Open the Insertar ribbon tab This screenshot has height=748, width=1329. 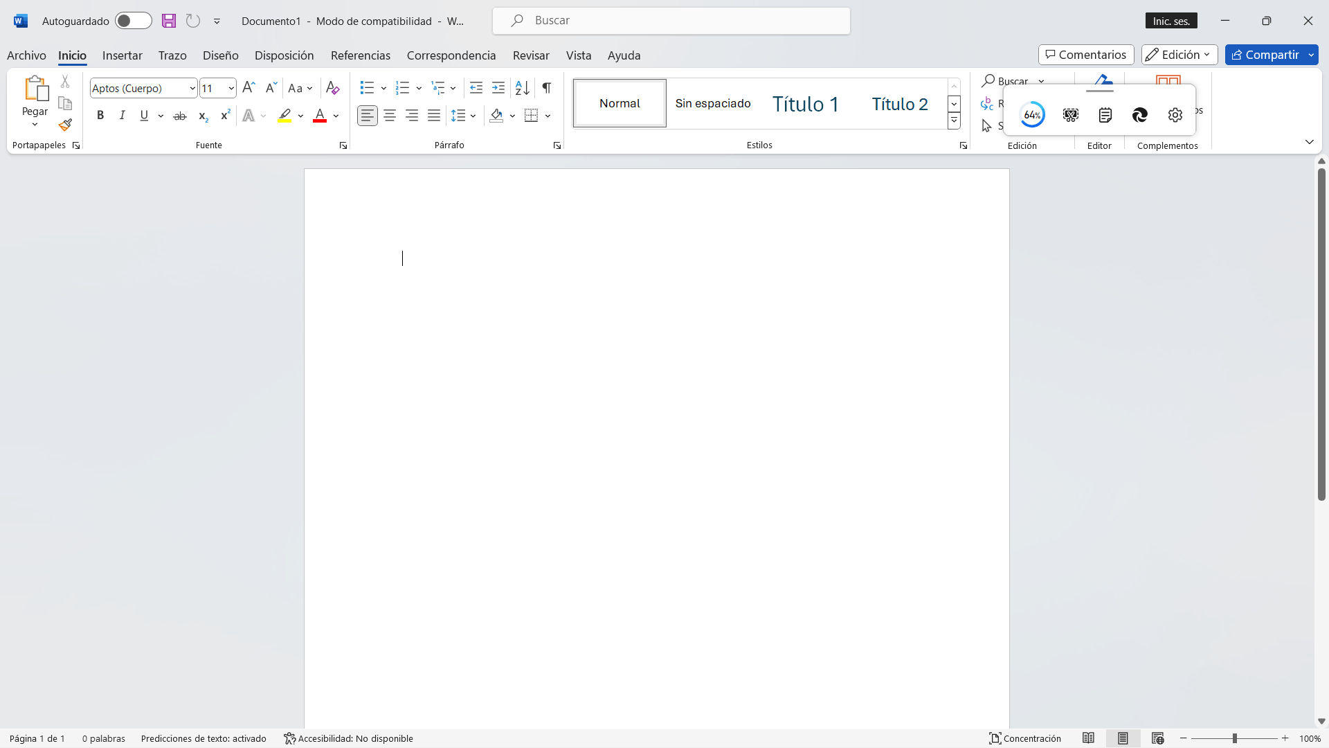122,55
